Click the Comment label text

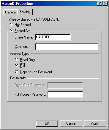(x=21, y=47)
